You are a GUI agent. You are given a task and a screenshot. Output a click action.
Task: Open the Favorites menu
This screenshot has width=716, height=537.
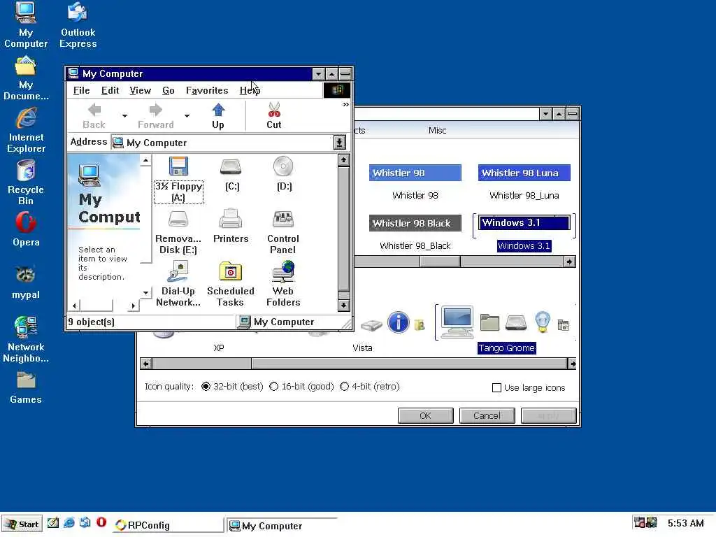pyautogui.click(x=207, y=90)
